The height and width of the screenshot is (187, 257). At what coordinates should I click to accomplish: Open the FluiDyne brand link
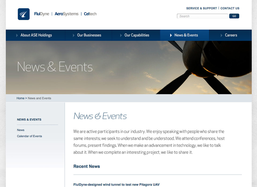[42, 14]
